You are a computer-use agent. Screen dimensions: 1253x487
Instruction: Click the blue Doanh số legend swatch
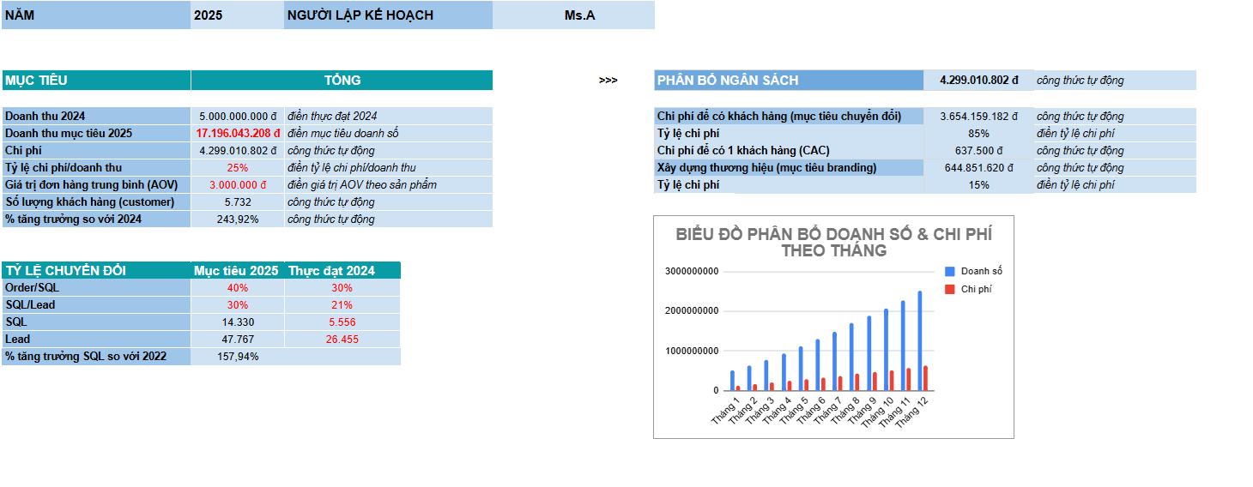(x=949, y=271)
